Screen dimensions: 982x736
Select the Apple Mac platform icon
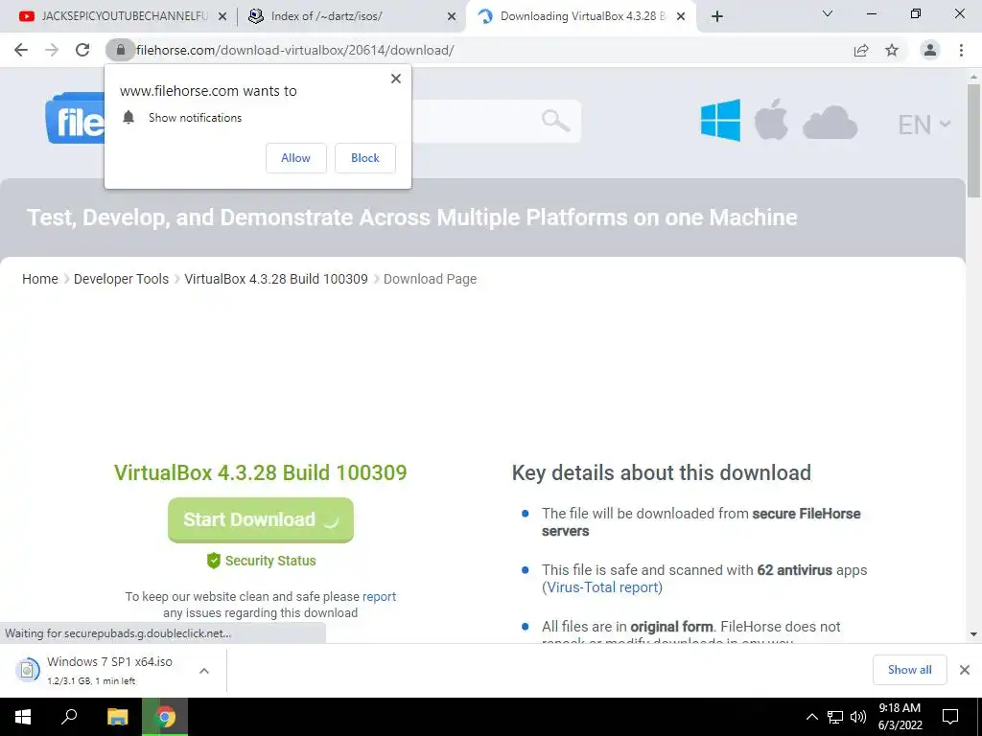(x=771, y=119)
